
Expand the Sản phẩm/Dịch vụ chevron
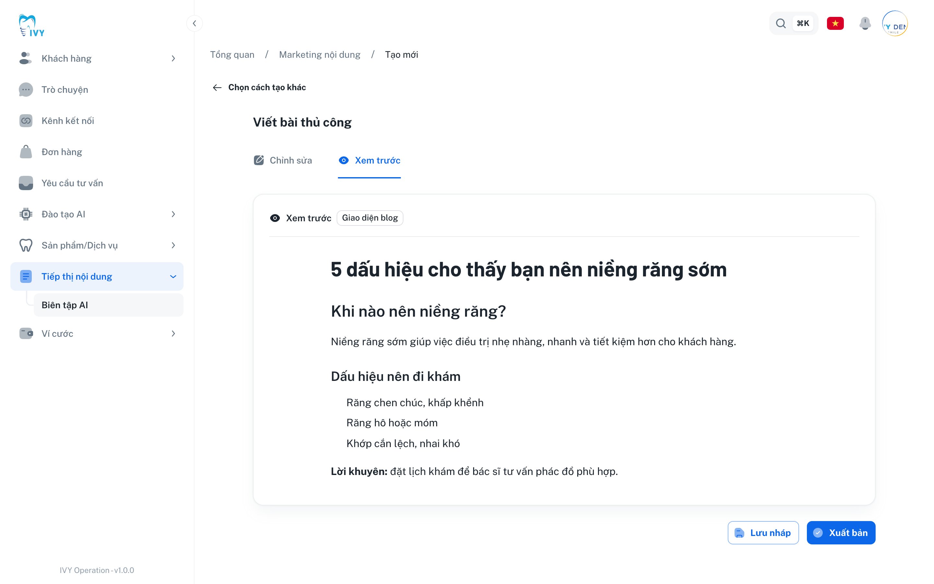(x=173, y=245)
